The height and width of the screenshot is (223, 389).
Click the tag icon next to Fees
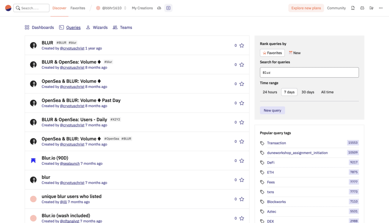[x=262, y=182]
